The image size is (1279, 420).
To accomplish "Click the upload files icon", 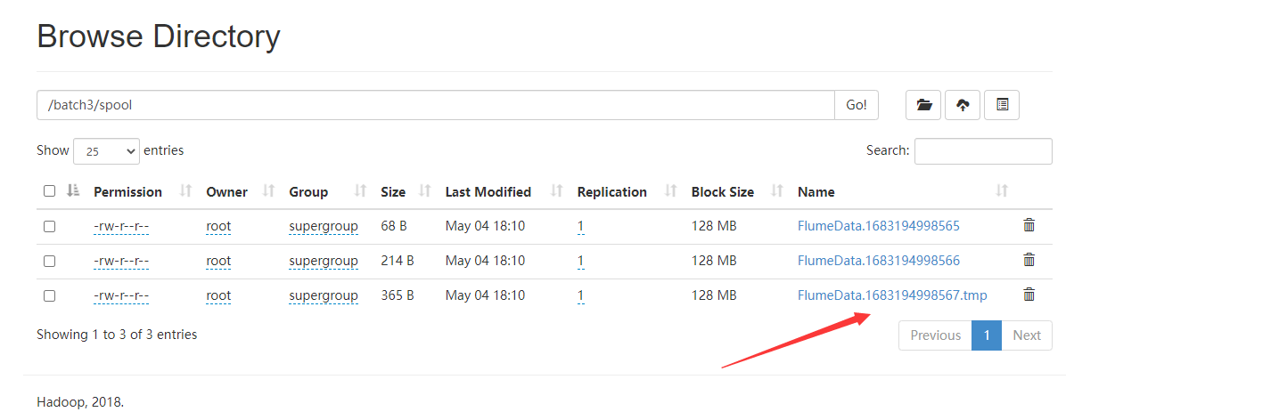I will (x=963, y=105).
